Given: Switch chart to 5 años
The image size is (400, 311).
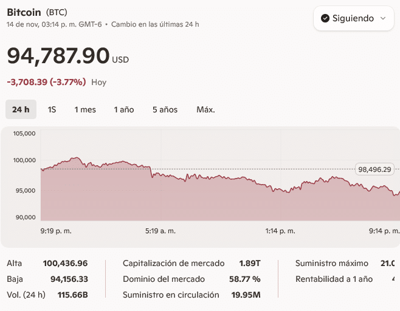Looking at the screenshot, I should tap(165, 109).
